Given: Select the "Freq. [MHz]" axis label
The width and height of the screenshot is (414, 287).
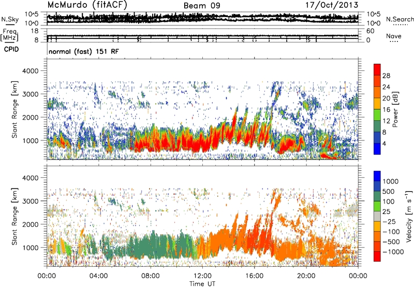Looking at the screenshot, I should pos(9,35).
